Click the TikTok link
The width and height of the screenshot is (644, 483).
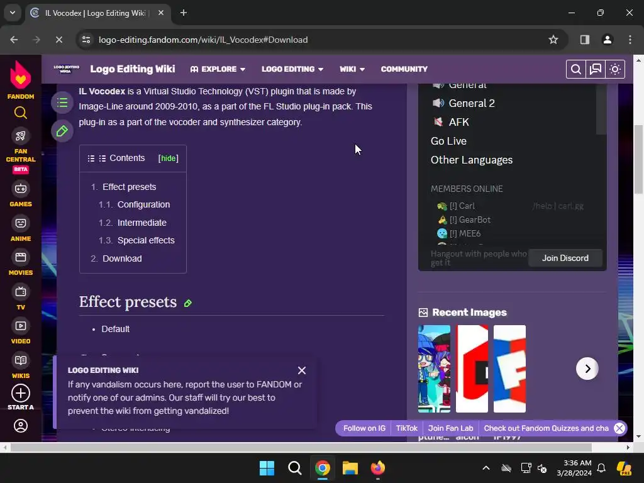[407, 428]
